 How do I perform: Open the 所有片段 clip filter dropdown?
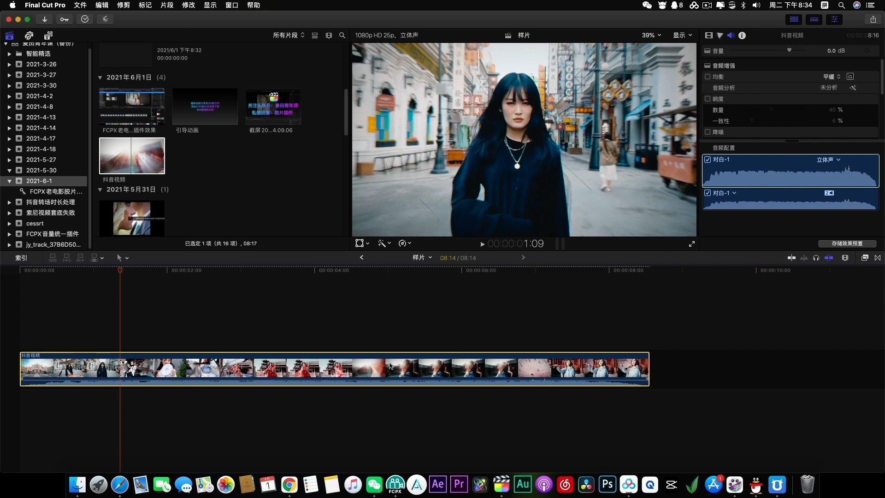[x=289, y=36]
